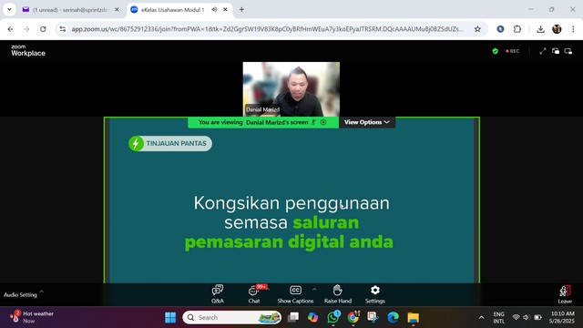583x328 pixels.
Task: Leave the Zoom meeting
Action: tap(565, 294)
